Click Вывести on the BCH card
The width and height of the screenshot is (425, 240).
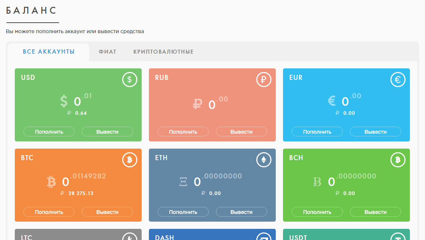coord(375,212)
